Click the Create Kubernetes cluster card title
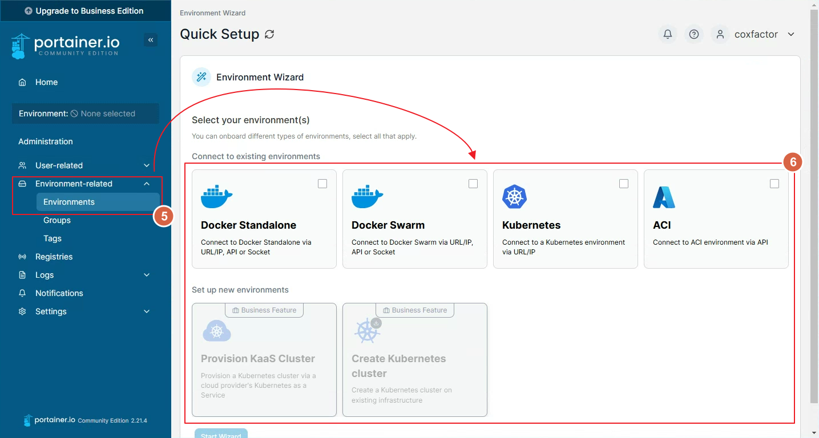This screenshot has width=819, height=438. click(x=399, y=366)
